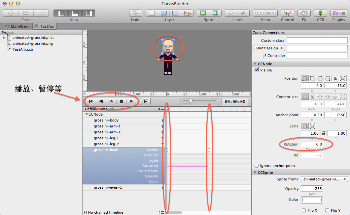350x215 pixels.
Task: Set Position type to percent
Action: tap(335, 78)
